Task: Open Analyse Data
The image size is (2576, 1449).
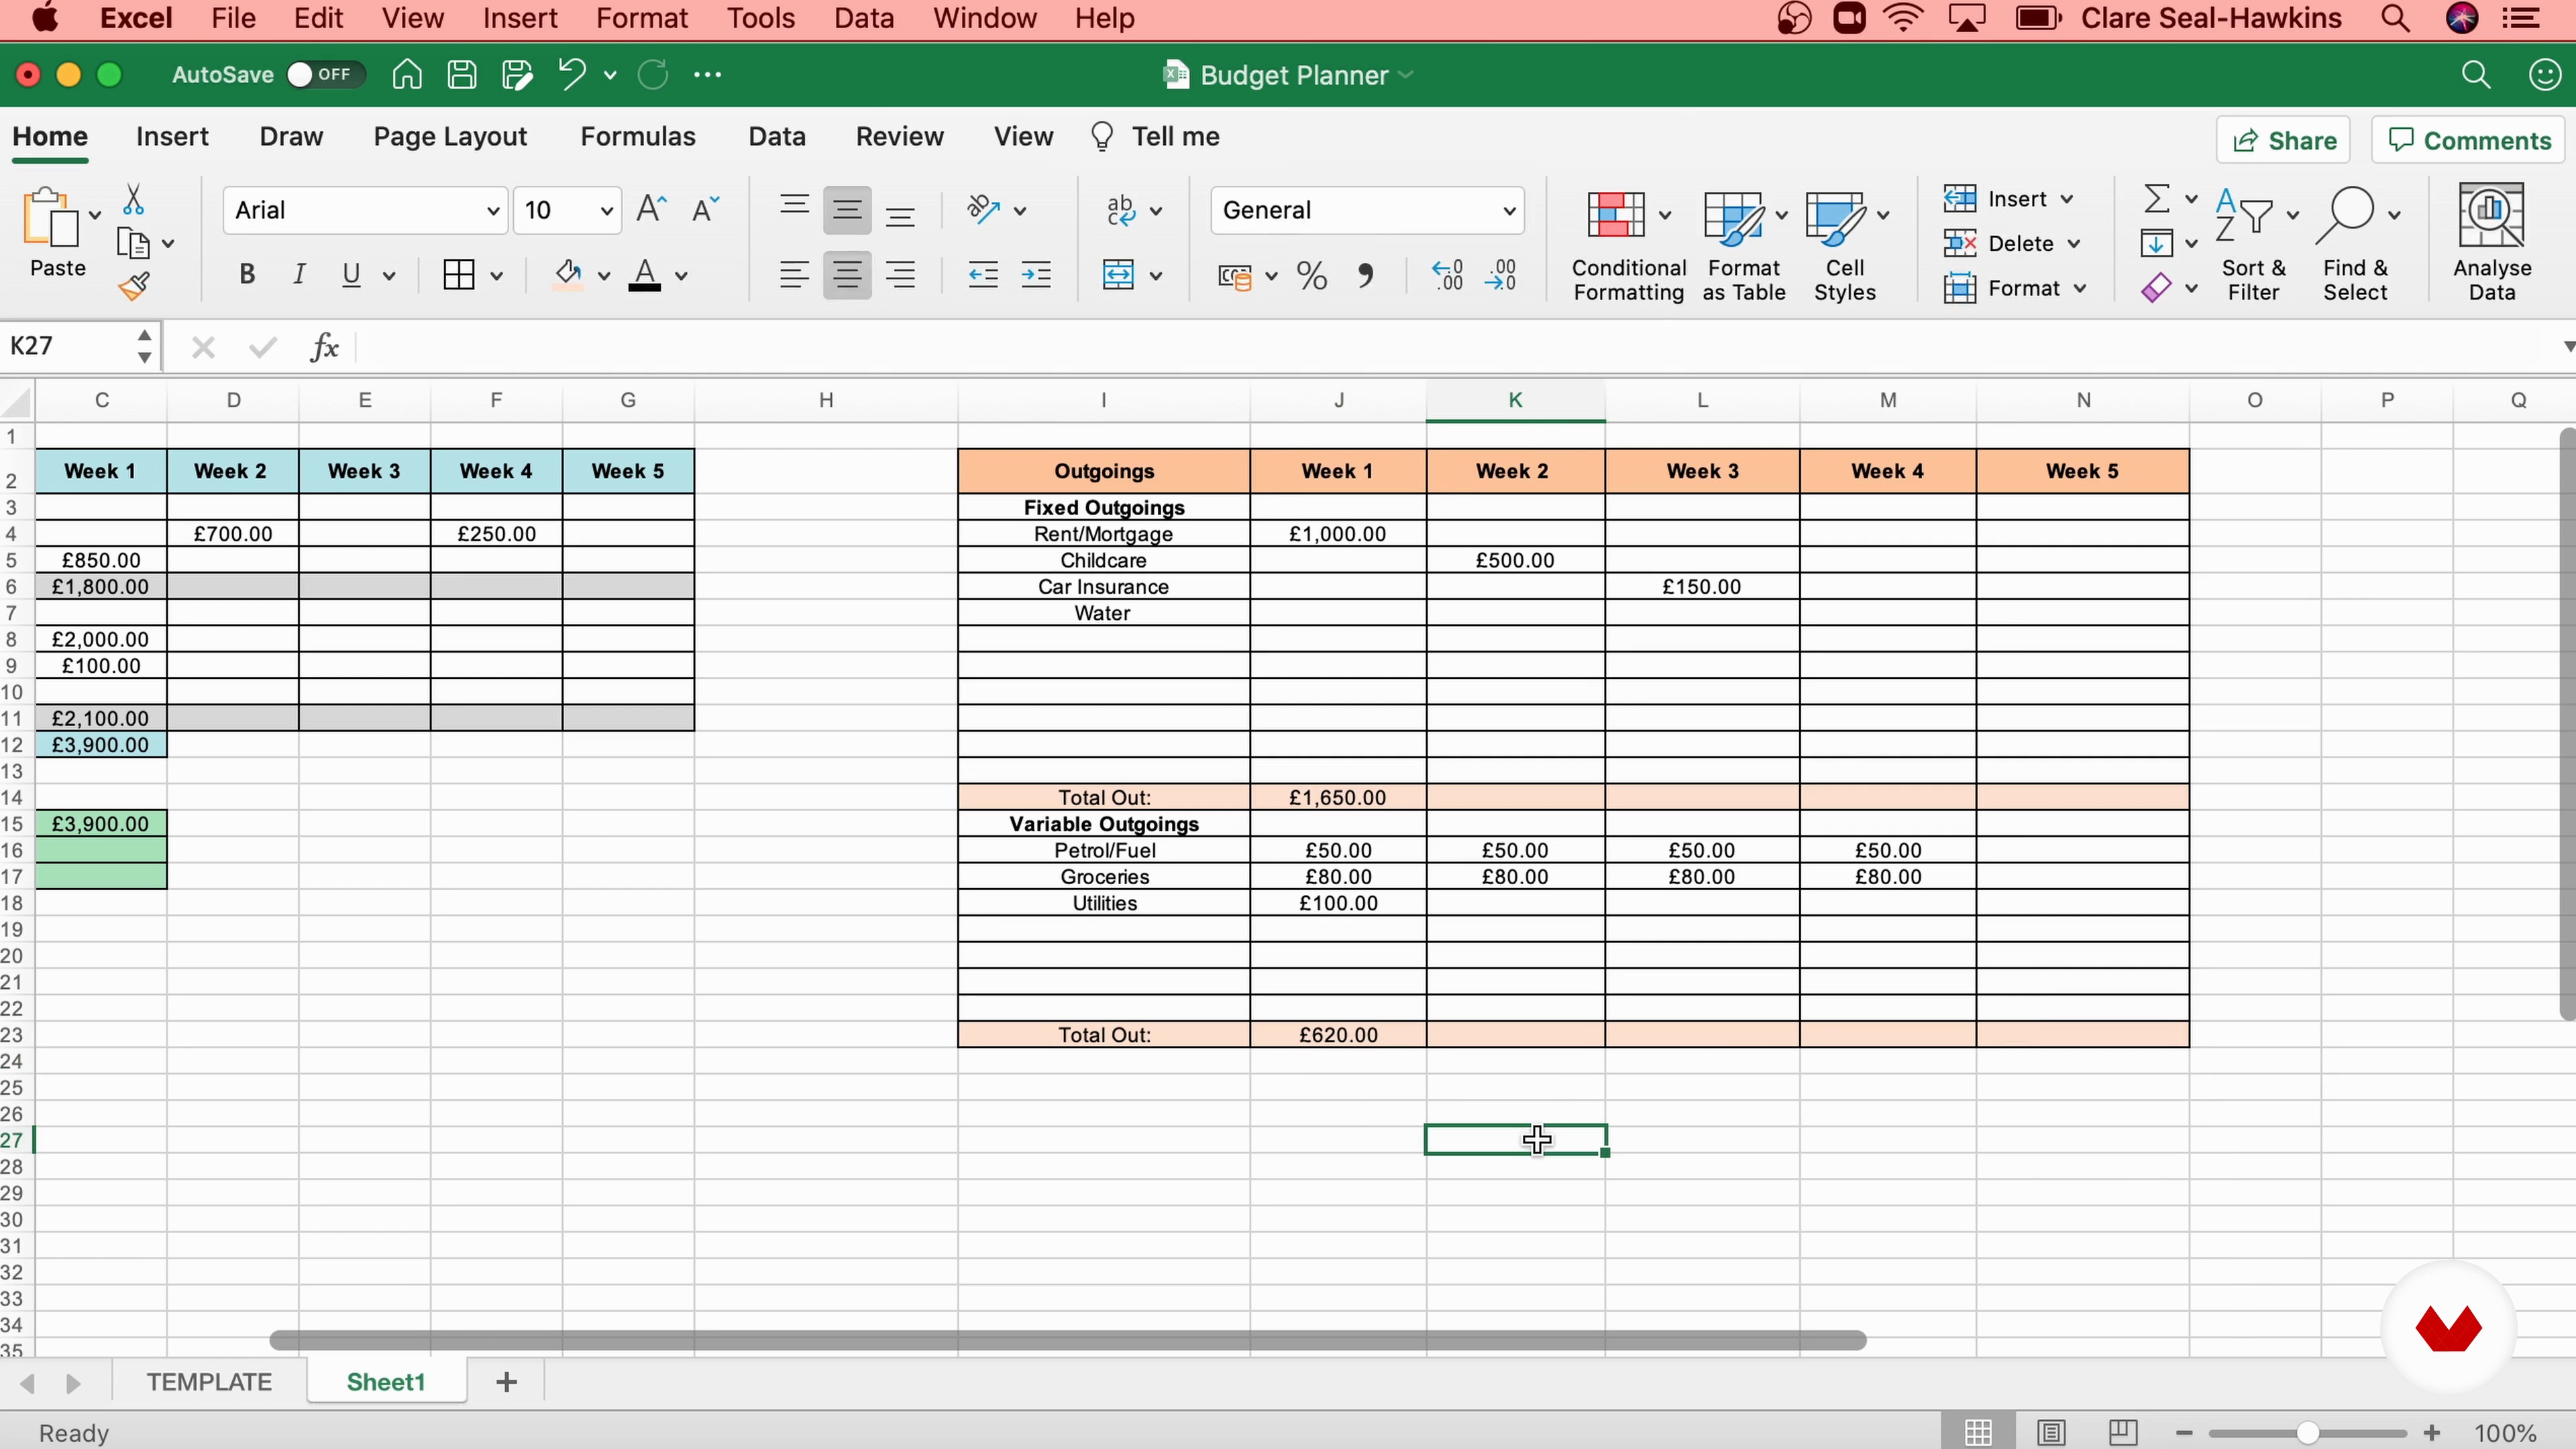Action: click(x=2491, y=242)
